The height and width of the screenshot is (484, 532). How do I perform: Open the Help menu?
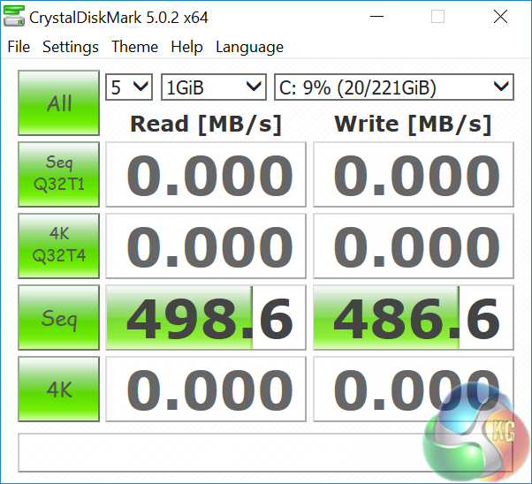[186, 47]
